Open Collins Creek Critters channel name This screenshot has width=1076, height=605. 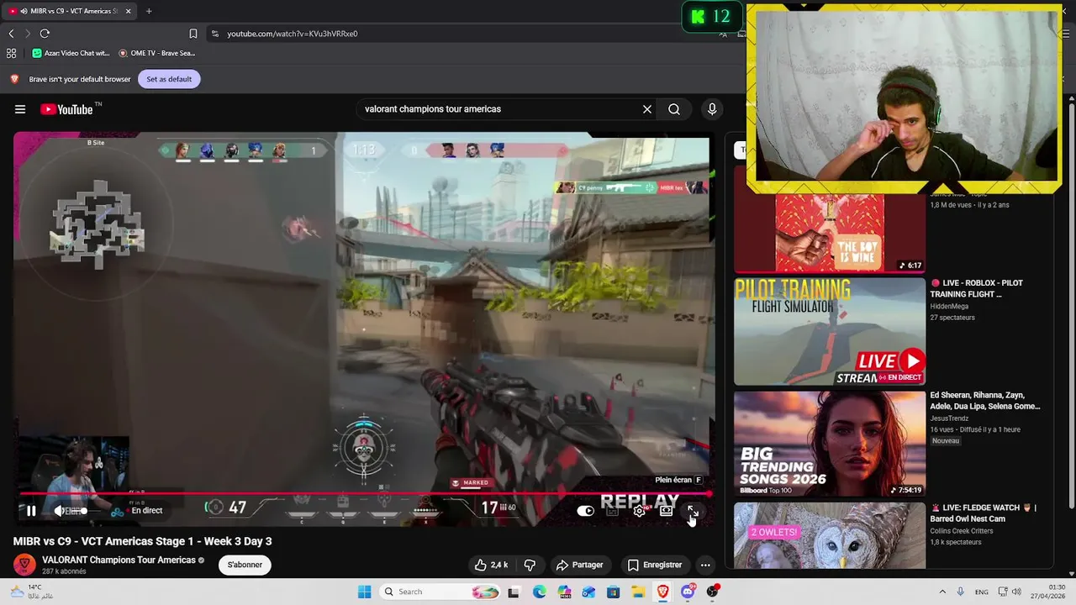pos(962,530)
